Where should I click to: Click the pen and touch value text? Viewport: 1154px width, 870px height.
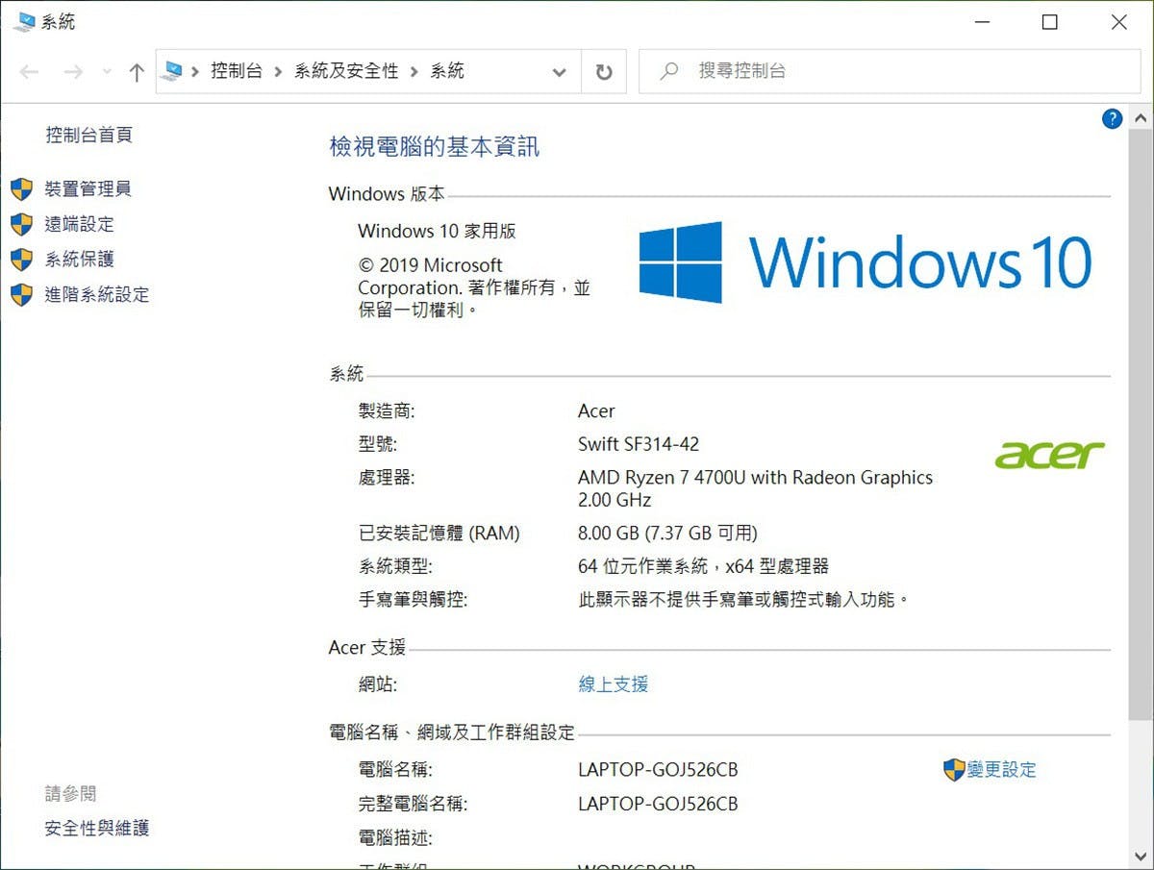coord(743,600)
